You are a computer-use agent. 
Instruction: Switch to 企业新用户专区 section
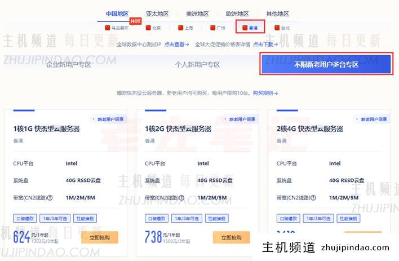(x=69, y=64)
